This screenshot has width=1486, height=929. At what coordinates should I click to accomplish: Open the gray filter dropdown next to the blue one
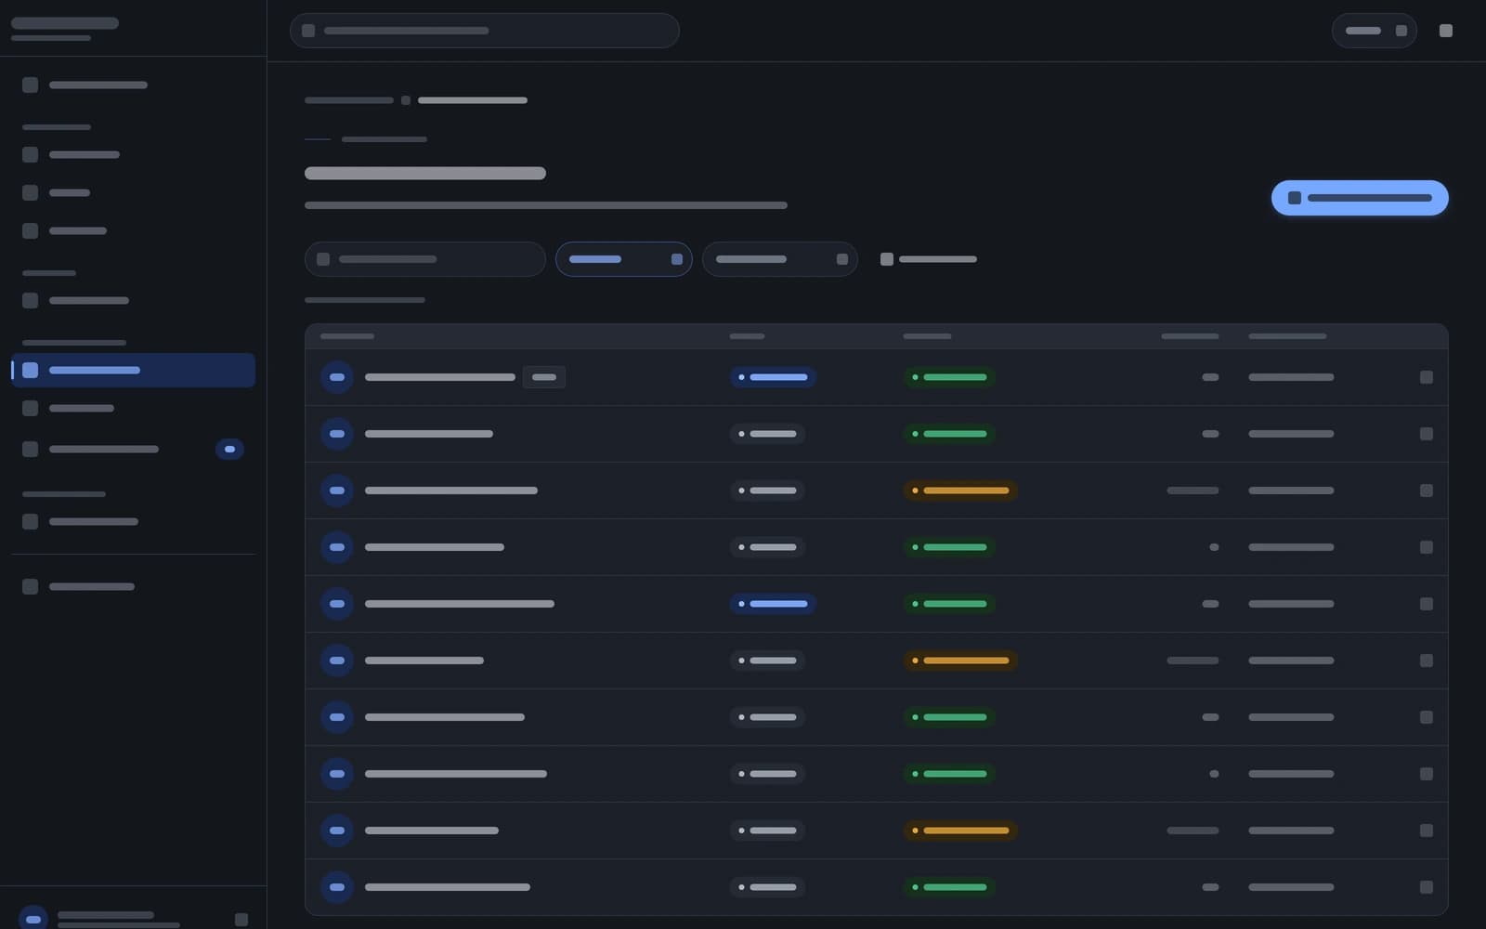pyautogui.click(x=779, y=259)
